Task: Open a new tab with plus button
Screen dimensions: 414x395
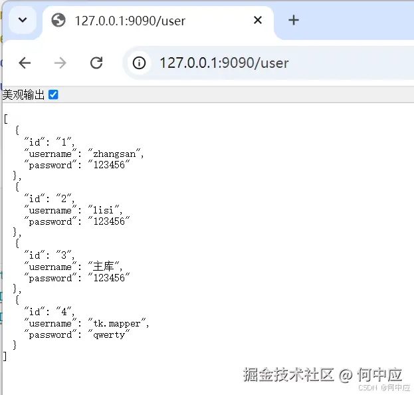Action: 294,20
